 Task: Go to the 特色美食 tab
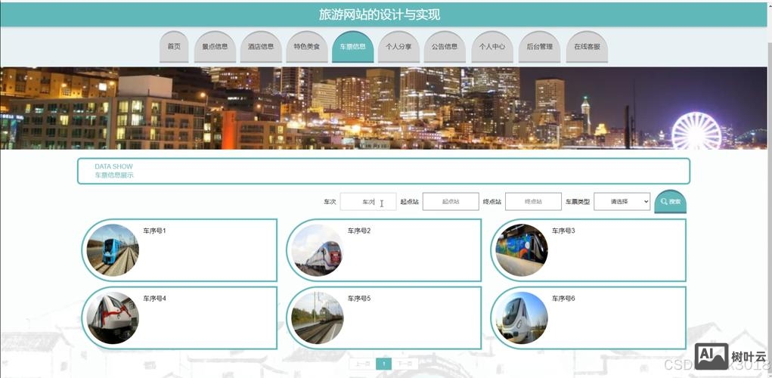point(307,47)
